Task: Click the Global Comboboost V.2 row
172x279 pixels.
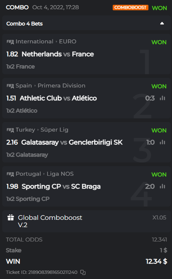Action: 86,221
